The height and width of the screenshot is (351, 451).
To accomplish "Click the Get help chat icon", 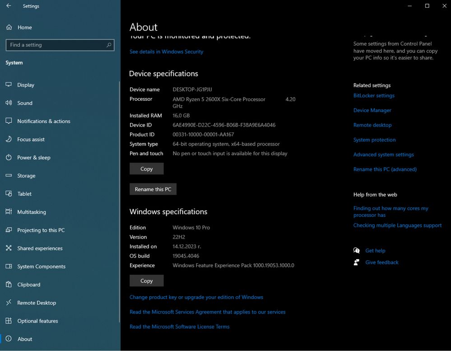I will point(356,250).
